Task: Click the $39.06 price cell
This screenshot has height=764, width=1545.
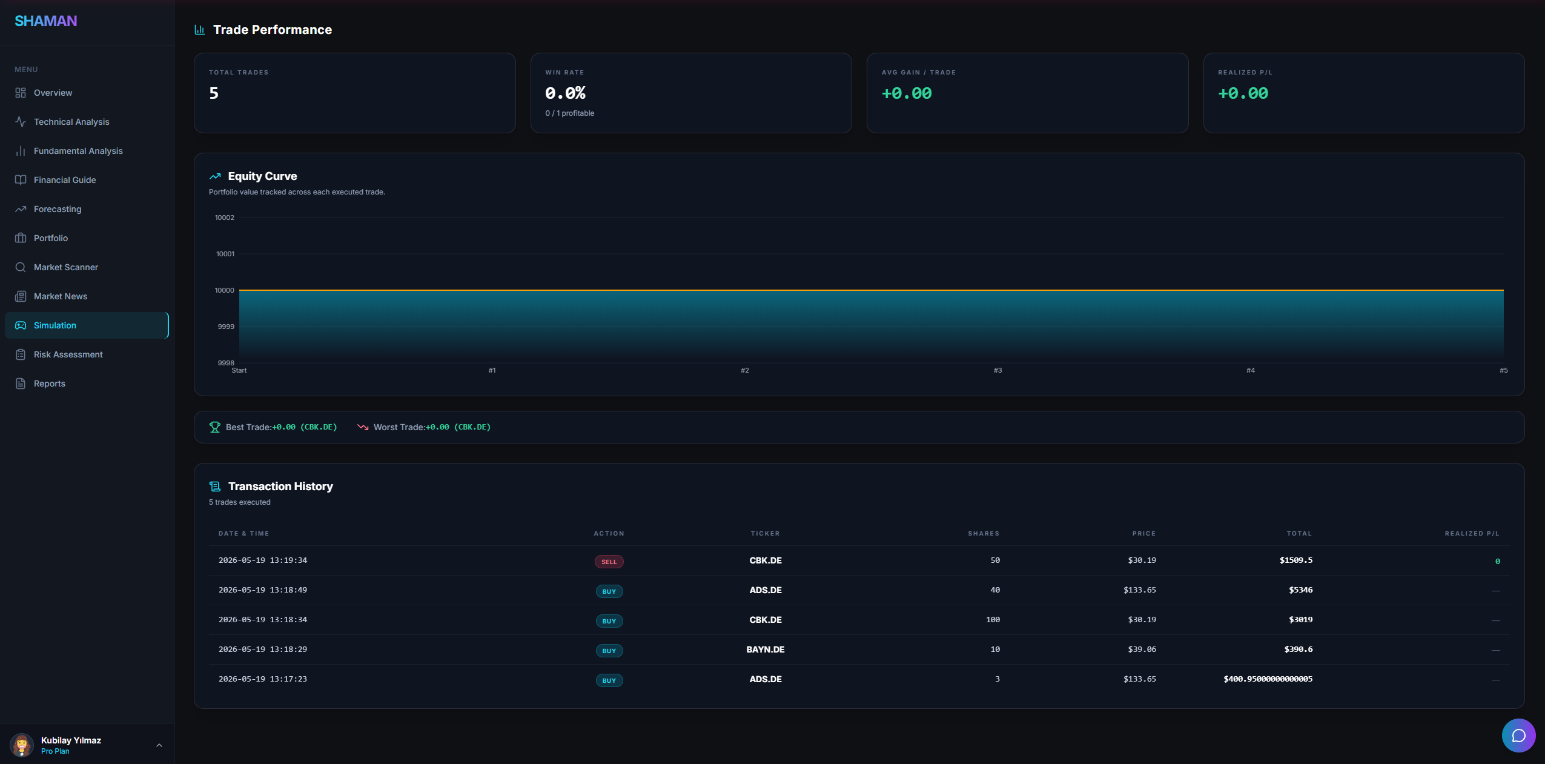Action: pos(1142,649)
